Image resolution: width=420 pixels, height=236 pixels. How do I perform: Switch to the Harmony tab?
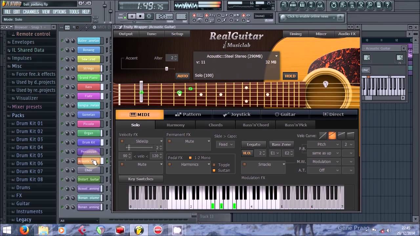(x=176, y=125)
